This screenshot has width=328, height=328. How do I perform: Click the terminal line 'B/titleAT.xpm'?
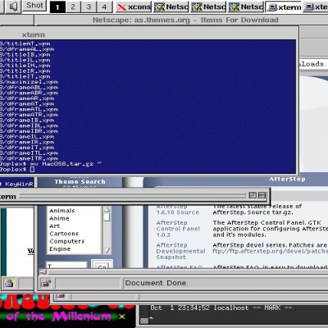pyautogui.click(x=25, y=43)
